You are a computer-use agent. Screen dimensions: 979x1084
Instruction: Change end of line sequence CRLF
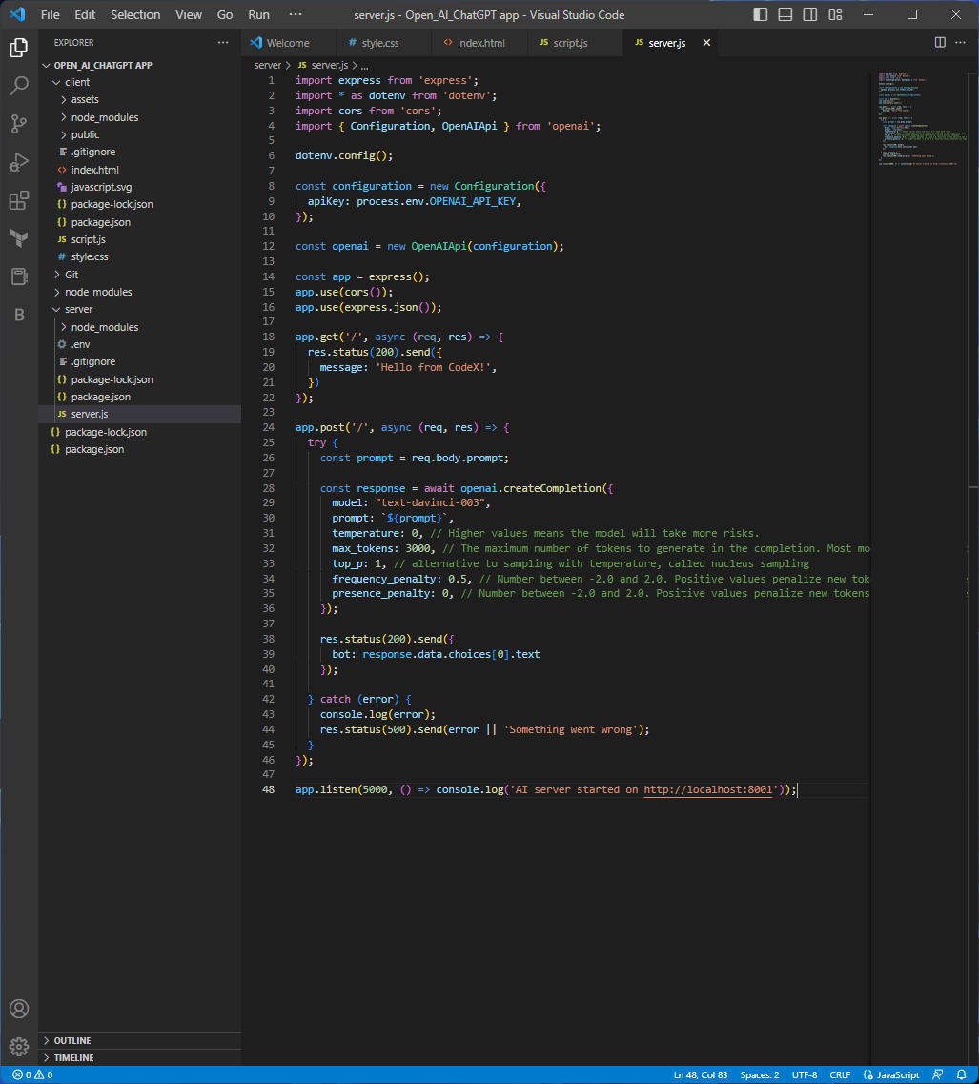coord(839,1075)
